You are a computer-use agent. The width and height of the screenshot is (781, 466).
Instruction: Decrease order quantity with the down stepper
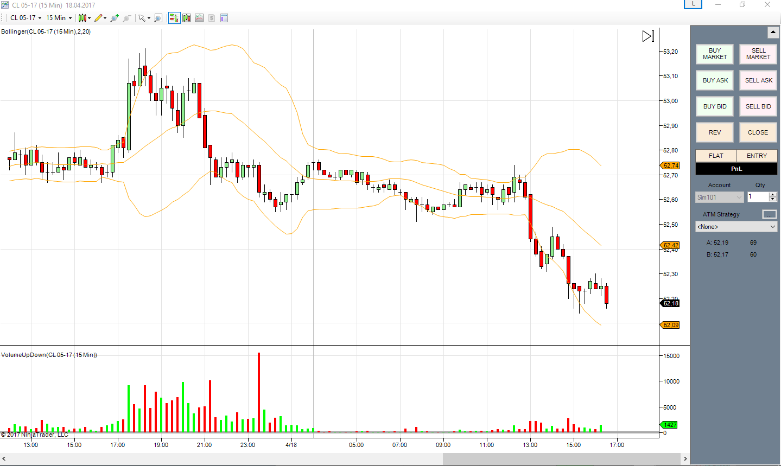pyautogui.click(x=773, y=200)
